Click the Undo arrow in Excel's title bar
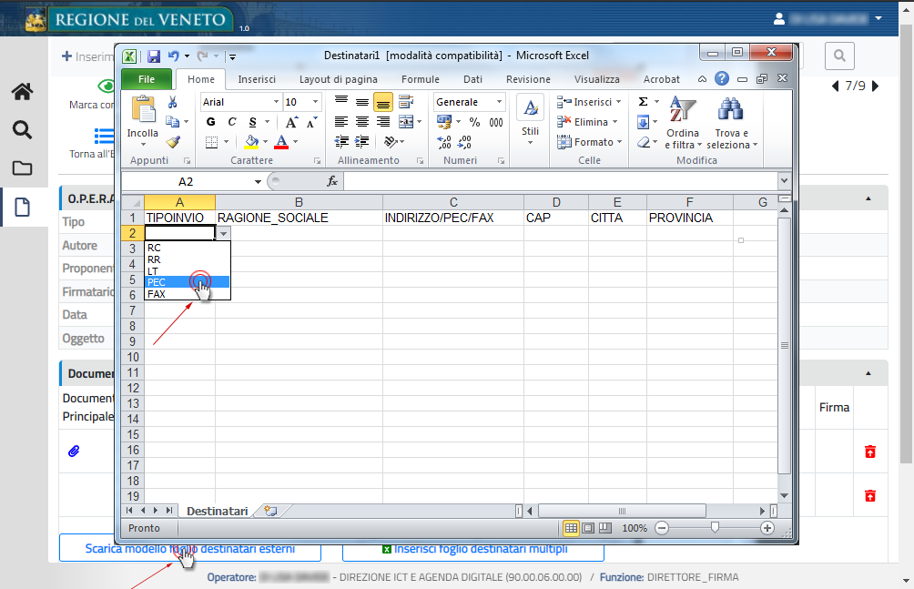Viewport: 914px width, 589px height. coord(174,56)
